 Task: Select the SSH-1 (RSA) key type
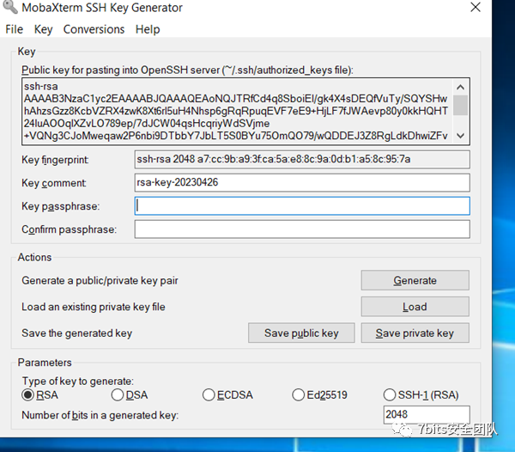(x=421, y=394)
